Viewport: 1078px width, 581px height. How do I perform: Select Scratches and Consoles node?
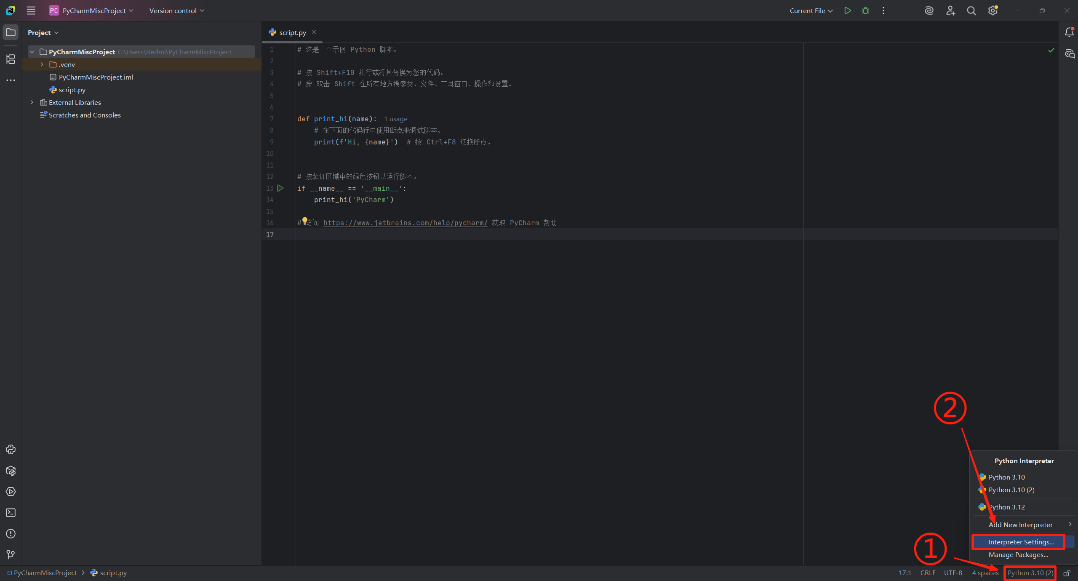85,115
